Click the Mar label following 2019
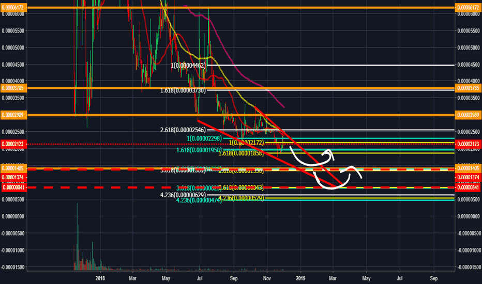 [333, 278]
